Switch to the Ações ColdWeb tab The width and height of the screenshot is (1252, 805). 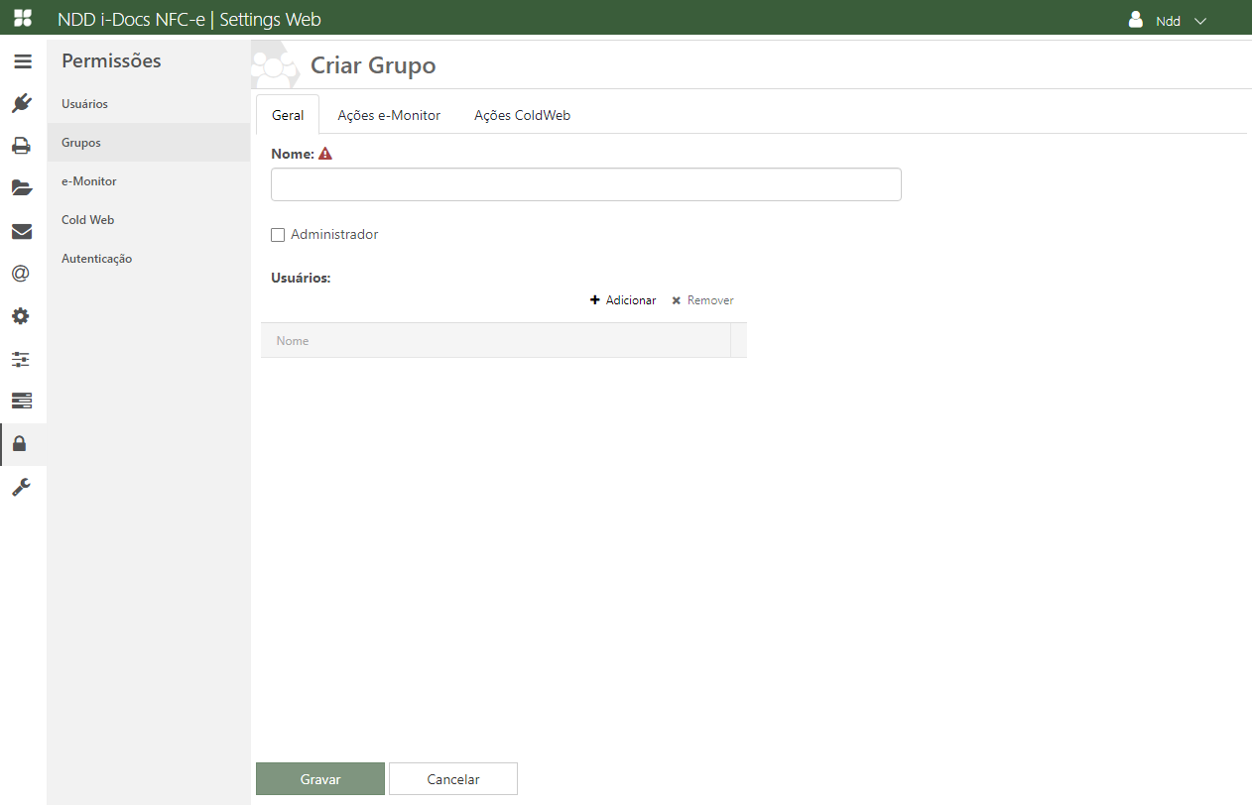click(x=522, y=115)
